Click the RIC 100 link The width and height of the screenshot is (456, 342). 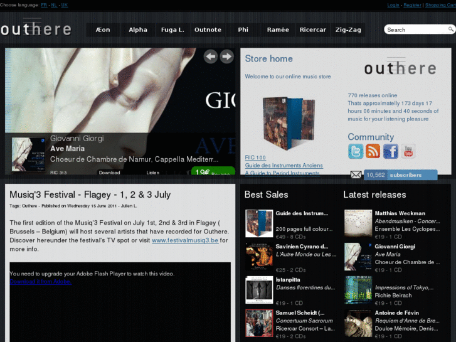[255, 158]
